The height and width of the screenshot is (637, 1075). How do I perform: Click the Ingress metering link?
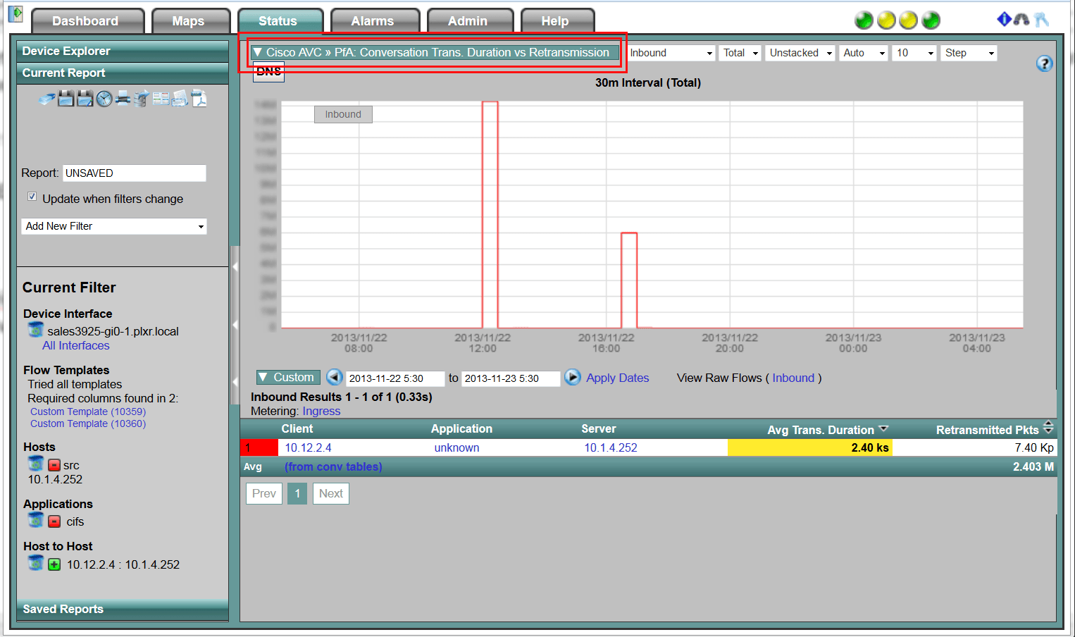click(x=321, y=411)
